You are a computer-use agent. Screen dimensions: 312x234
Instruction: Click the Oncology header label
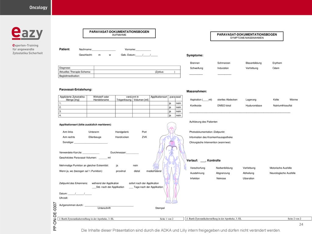[38, 8]
